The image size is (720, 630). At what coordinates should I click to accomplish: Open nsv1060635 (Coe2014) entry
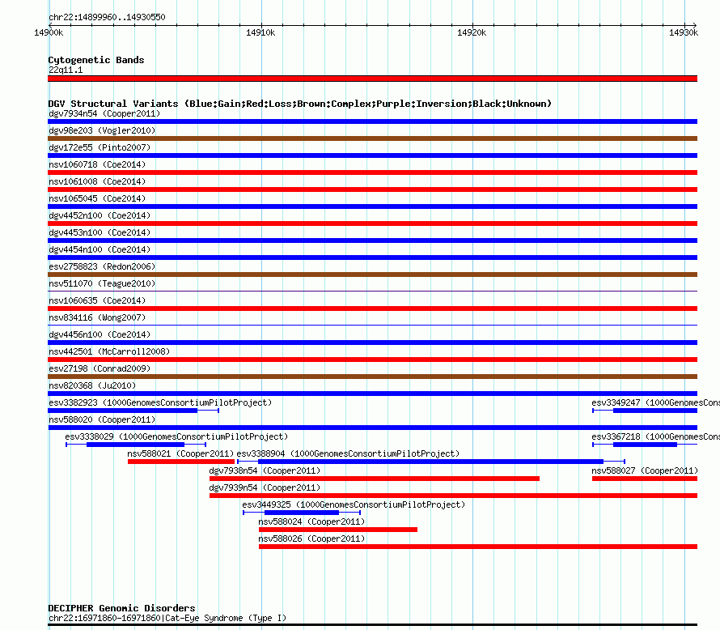point(97,301)
